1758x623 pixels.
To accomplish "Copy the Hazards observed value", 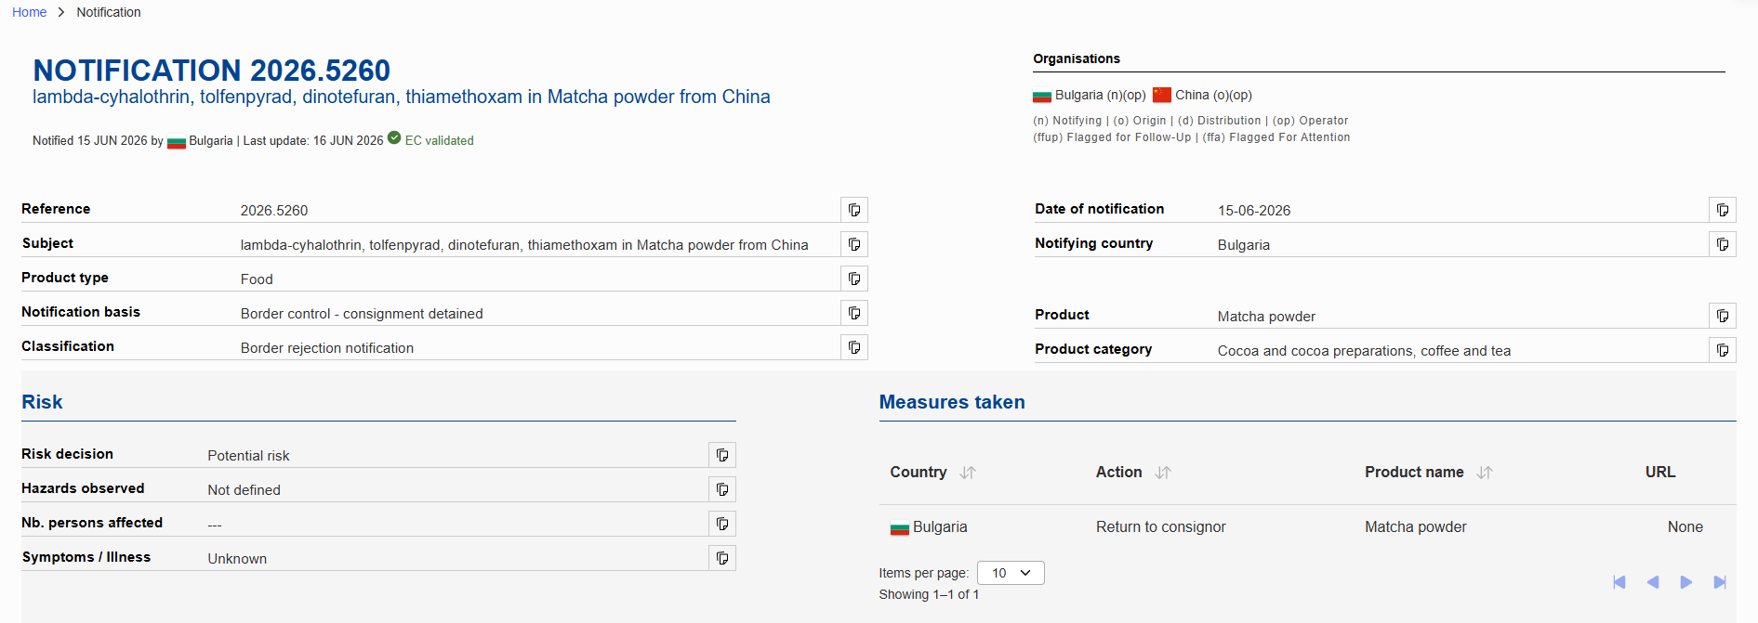I will tap(722, 489).
